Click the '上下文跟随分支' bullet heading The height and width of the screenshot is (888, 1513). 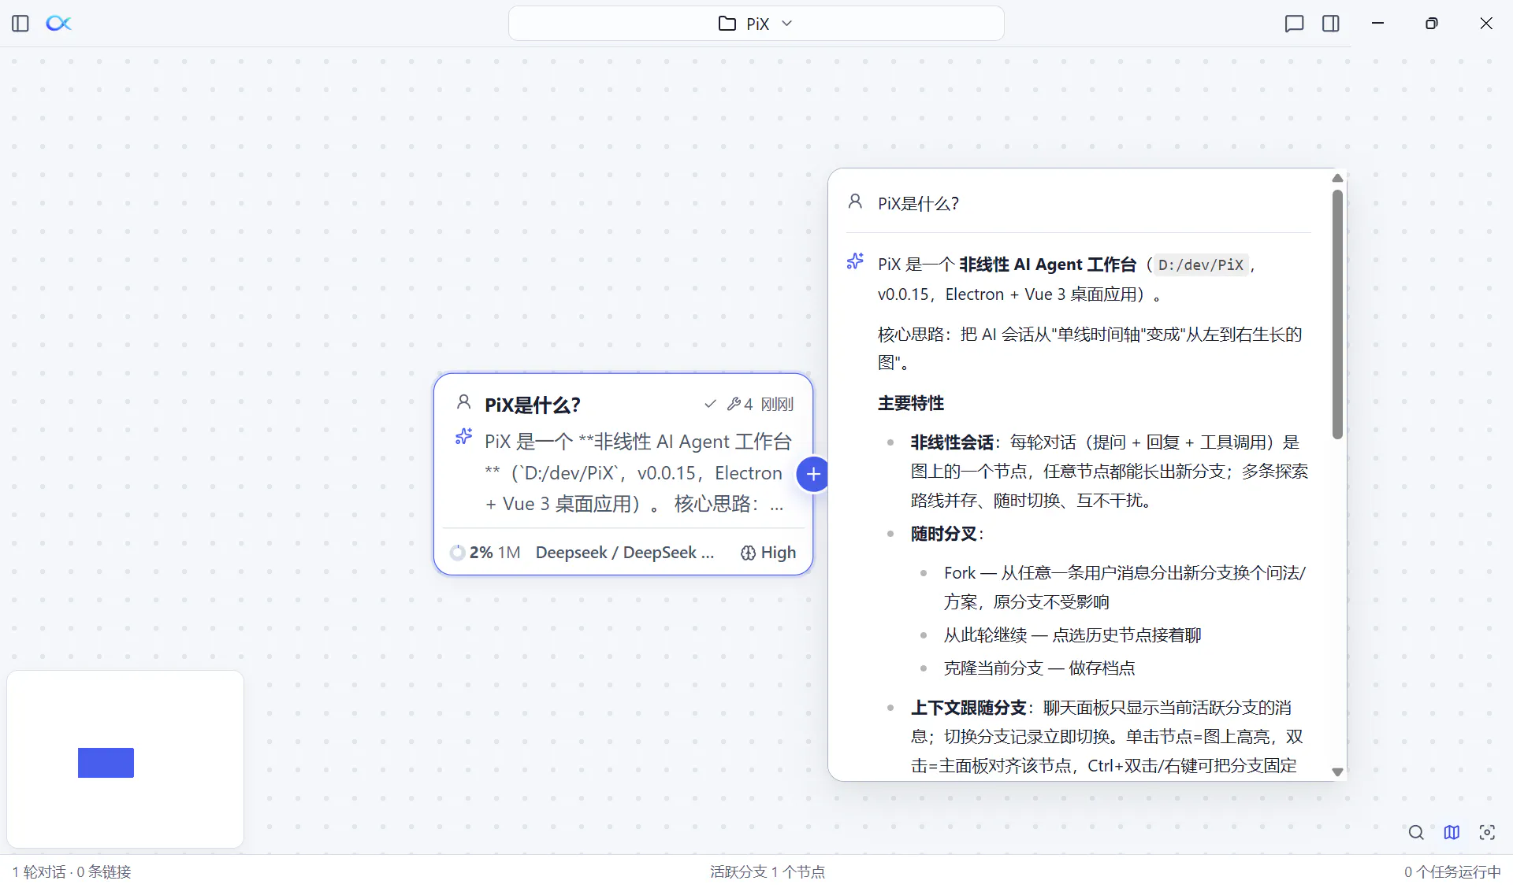click(x=968, y=708)
